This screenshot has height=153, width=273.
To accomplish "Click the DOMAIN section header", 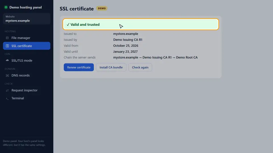I will click(x=10, y=69).
